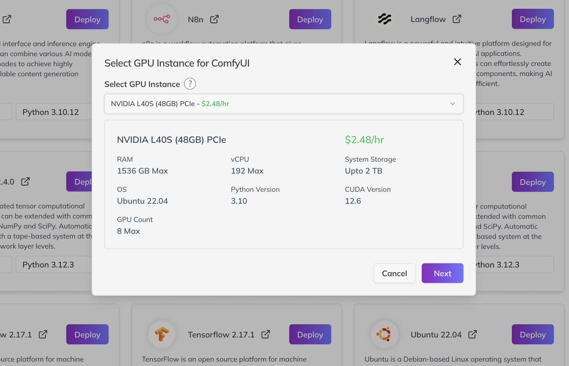
Task: Select the Langflow card title
Action: (x=428, y=19)
